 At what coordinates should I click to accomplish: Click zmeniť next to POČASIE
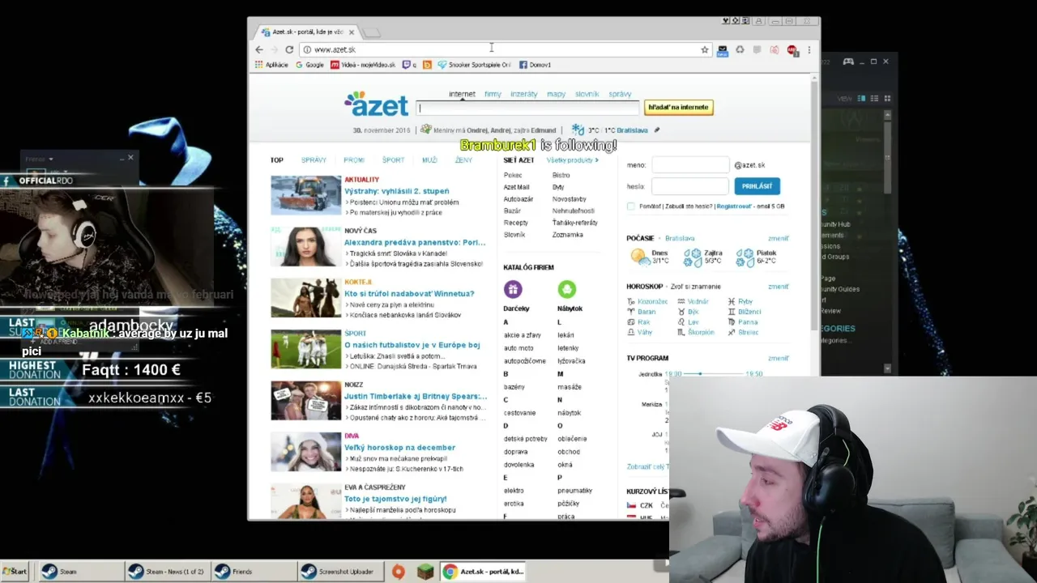778,239
